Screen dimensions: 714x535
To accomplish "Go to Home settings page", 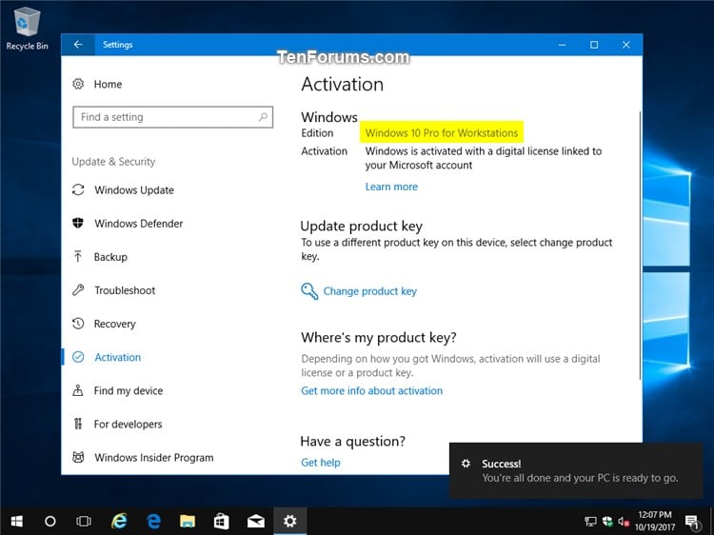I will coord(108,84).
